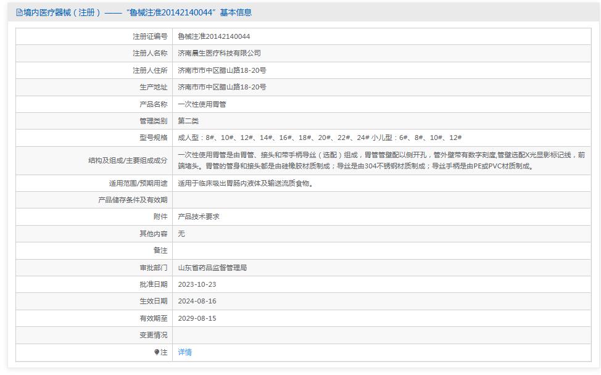Select the attachment text 产品技术要求
Screen dimensions: 601x375
[x=199, y=216]
